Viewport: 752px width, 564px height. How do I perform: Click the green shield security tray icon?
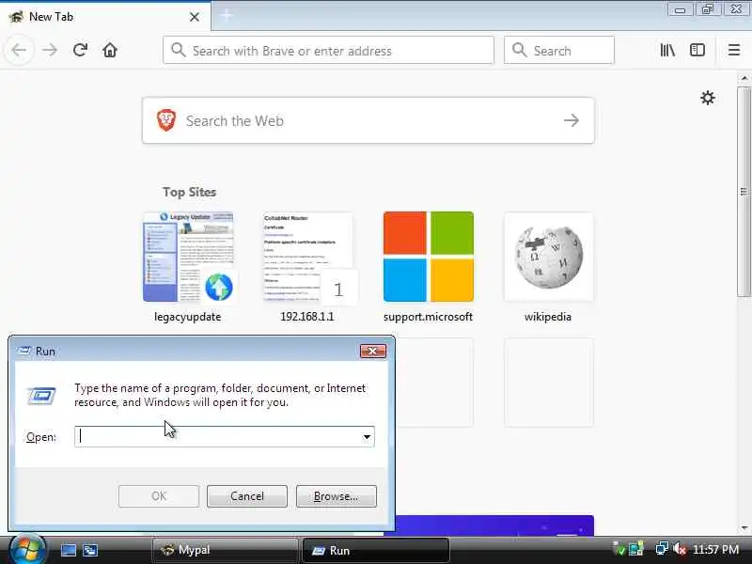pyautogui.click(x=619, y=549)
